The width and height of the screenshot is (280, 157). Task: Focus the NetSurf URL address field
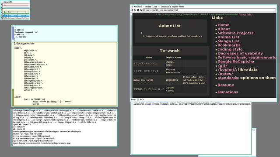(x=209, y=10)
